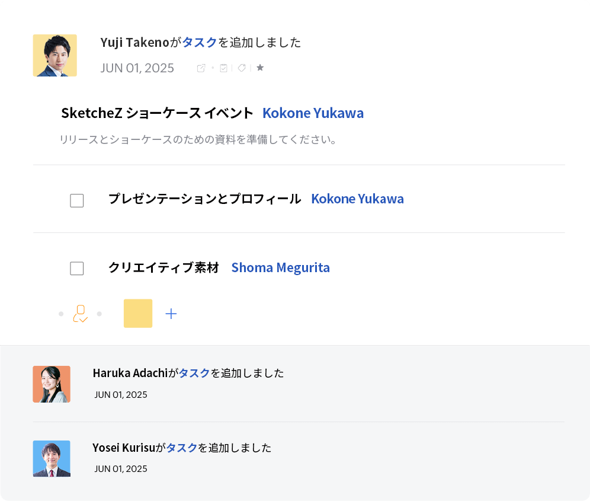Click Yosei Kurisu's avatar photo
The height and width of the screenshot is (501, 590).
point(52,458)
